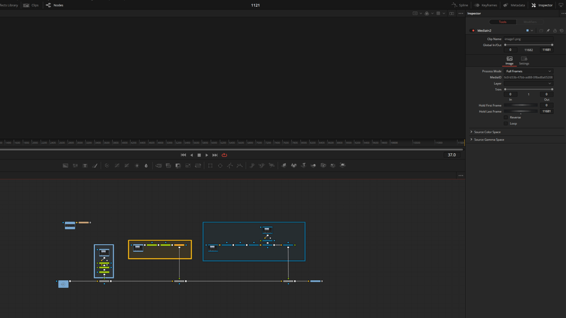Click the Play forward button
This screenshot has width=566, height=318.
207,155
